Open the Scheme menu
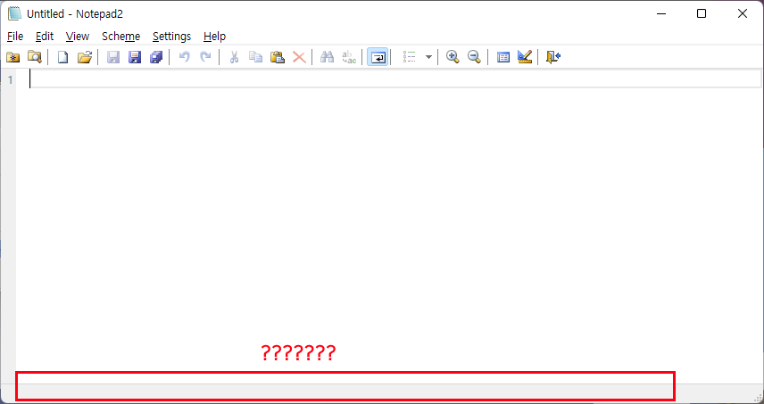764x404 pixels. tap(120, 37)
